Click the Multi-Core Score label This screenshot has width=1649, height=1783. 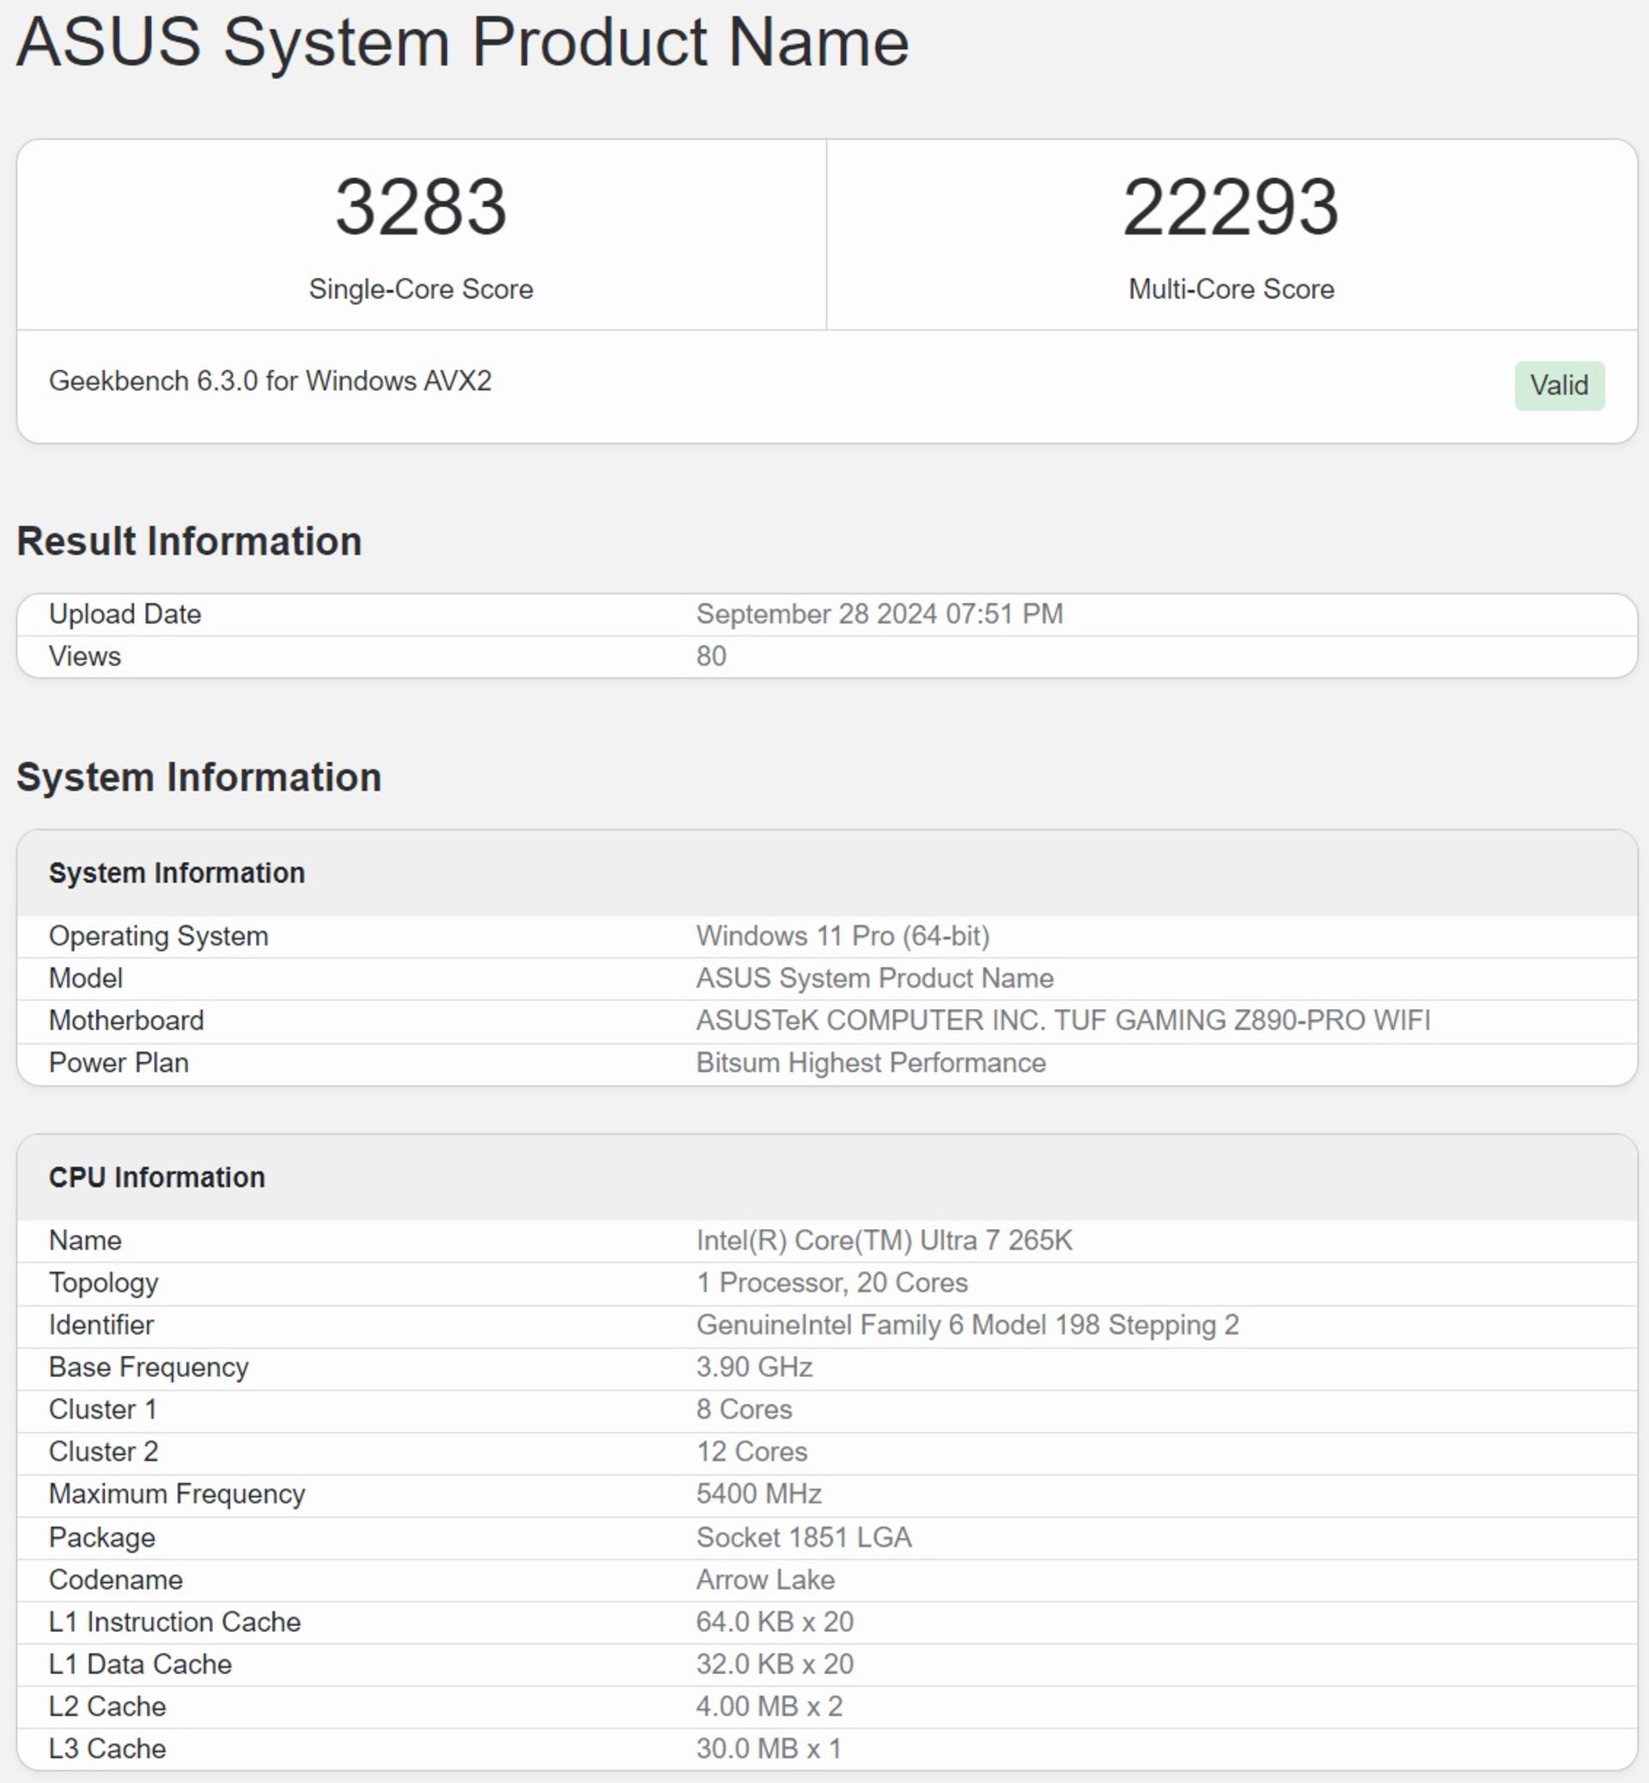1231,289
